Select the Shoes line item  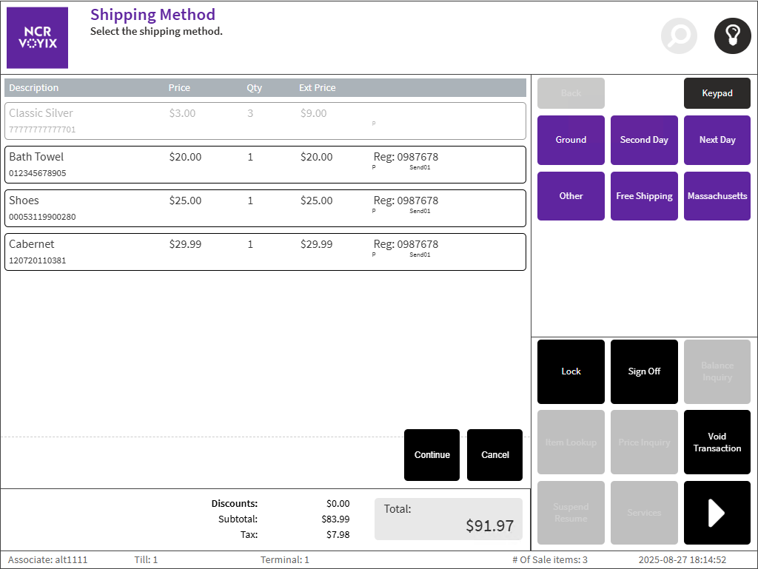(265, 208)
